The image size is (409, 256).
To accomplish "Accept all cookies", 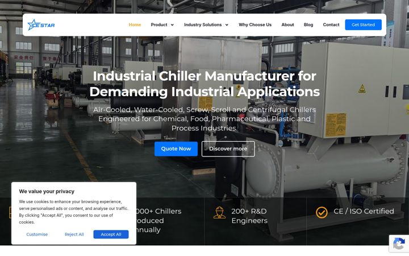I will [111, 234].
